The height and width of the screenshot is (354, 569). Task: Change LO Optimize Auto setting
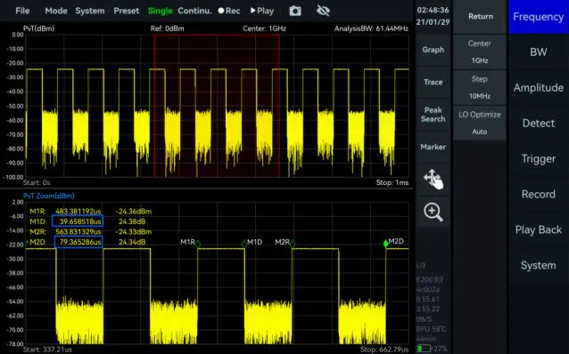(x=479, y=123)
